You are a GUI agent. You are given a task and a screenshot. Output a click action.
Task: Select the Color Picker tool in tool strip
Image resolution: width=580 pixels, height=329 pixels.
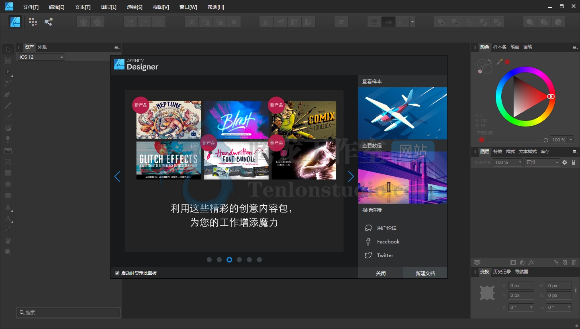coord(8,229)
